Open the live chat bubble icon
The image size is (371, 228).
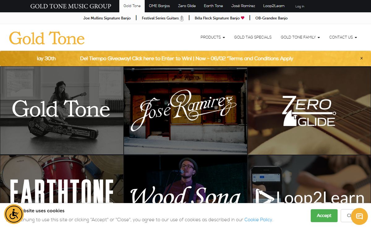(x=359, y=216)
